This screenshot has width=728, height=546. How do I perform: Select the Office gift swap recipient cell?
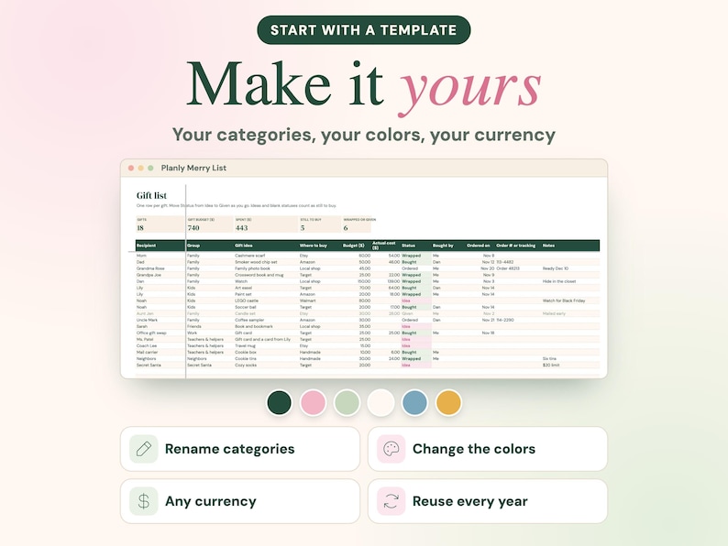151,333
